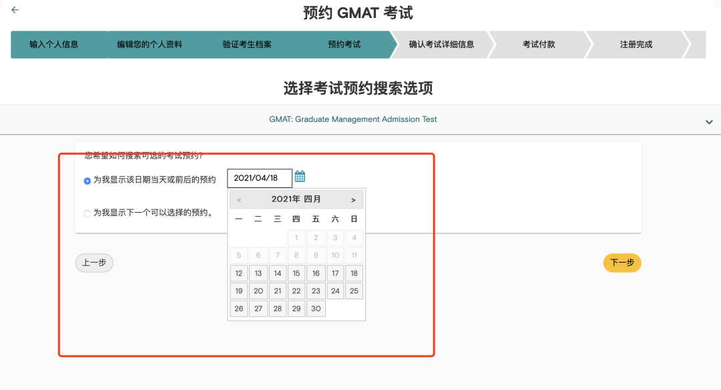The image size is (721, 390).
Task: Click the 确认考试详细信息 step
Action: click(441, 45)
